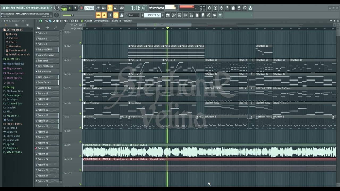Stop playback with the stop button
This screenshot has width=340, height=191.
(75, 8)
